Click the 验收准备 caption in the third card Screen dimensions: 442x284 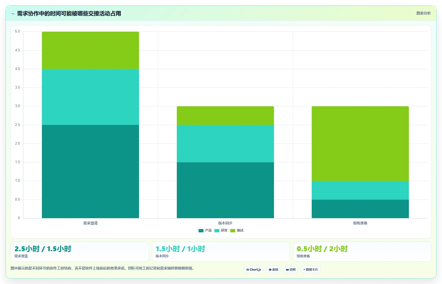[303, 256]
